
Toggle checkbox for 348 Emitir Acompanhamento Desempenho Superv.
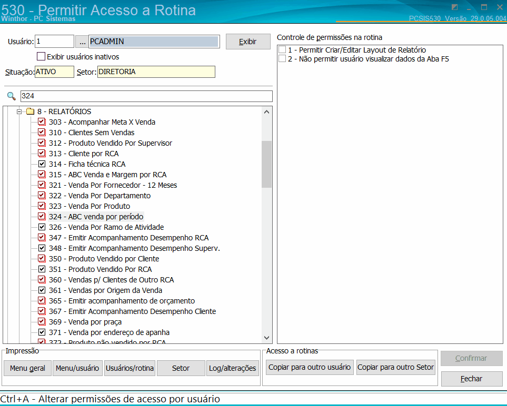(42, 248)
